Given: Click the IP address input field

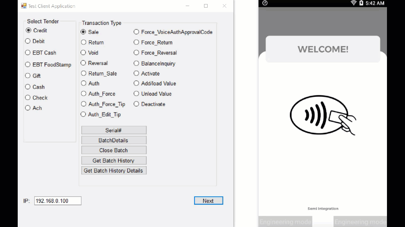Looking at the screenshot, I should pyautogui.click(x=58, y=201).
